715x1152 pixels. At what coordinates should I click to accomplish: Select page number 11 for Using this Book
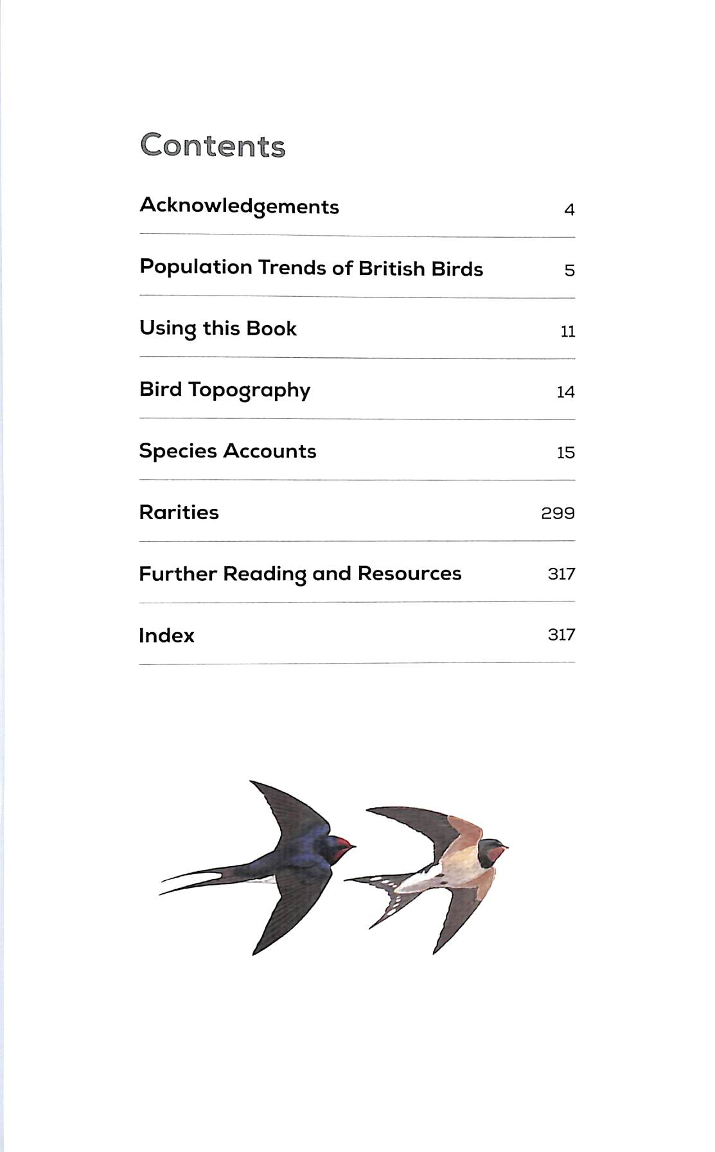click(x=567, y=332)
